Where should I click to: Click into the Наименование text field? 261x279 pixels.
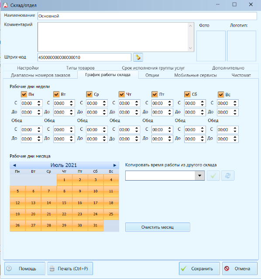click(147, 16)
